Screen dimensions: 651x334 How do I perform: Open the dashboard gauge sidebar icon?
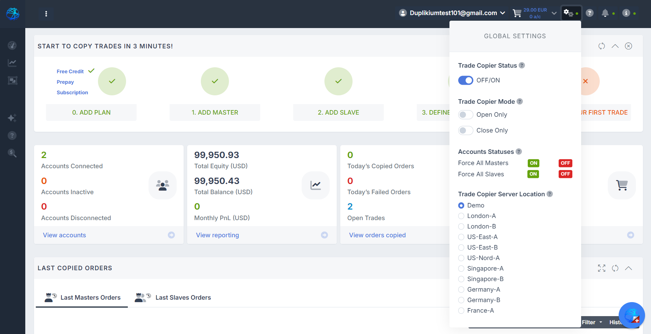(x=12, y=45)
